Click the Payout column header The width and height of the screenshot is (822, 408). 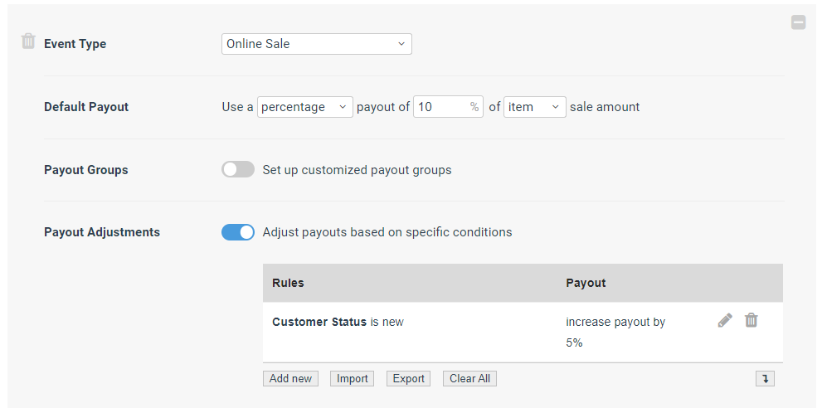[586, 283]
